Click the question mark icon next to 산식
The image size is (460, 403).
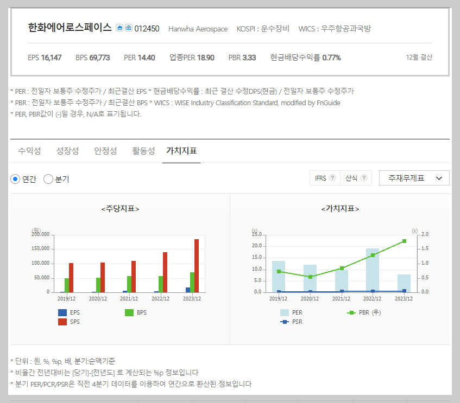(x=364, y=178)
